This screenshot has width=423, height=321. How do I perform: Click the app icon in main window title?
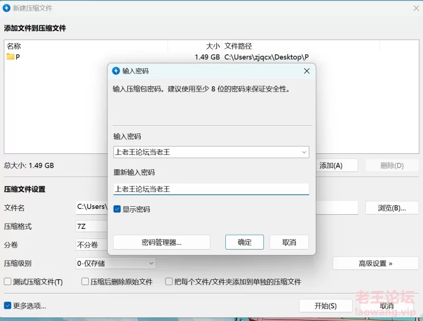6,8
